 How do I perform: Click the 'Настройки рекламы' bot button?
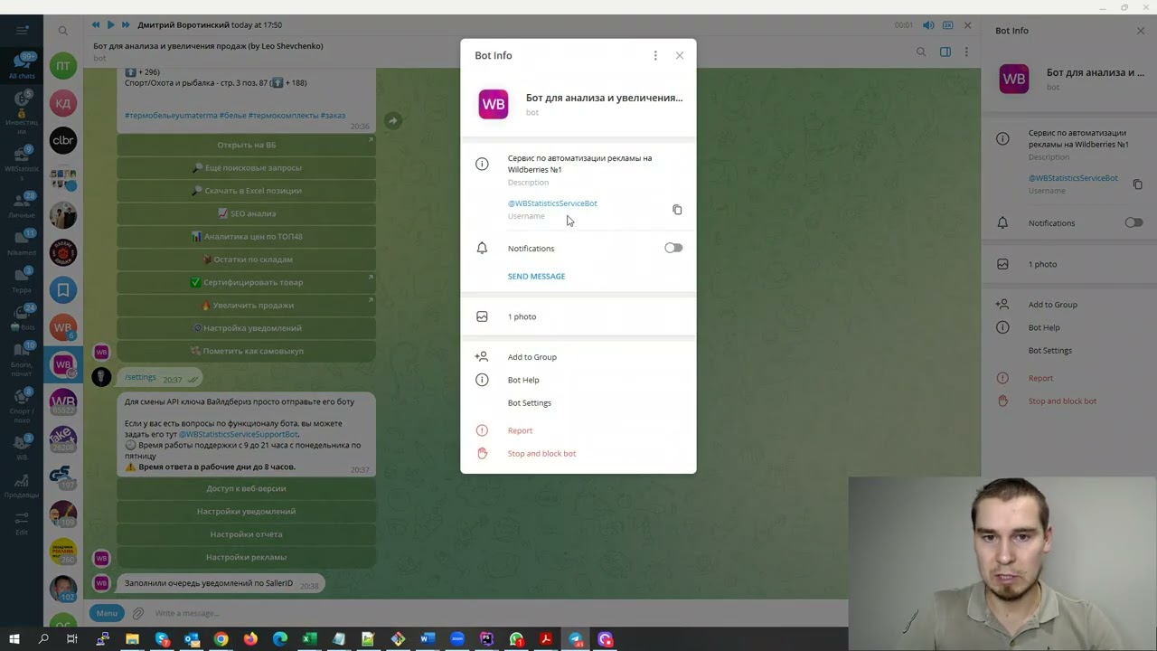(x=246, y=557)
